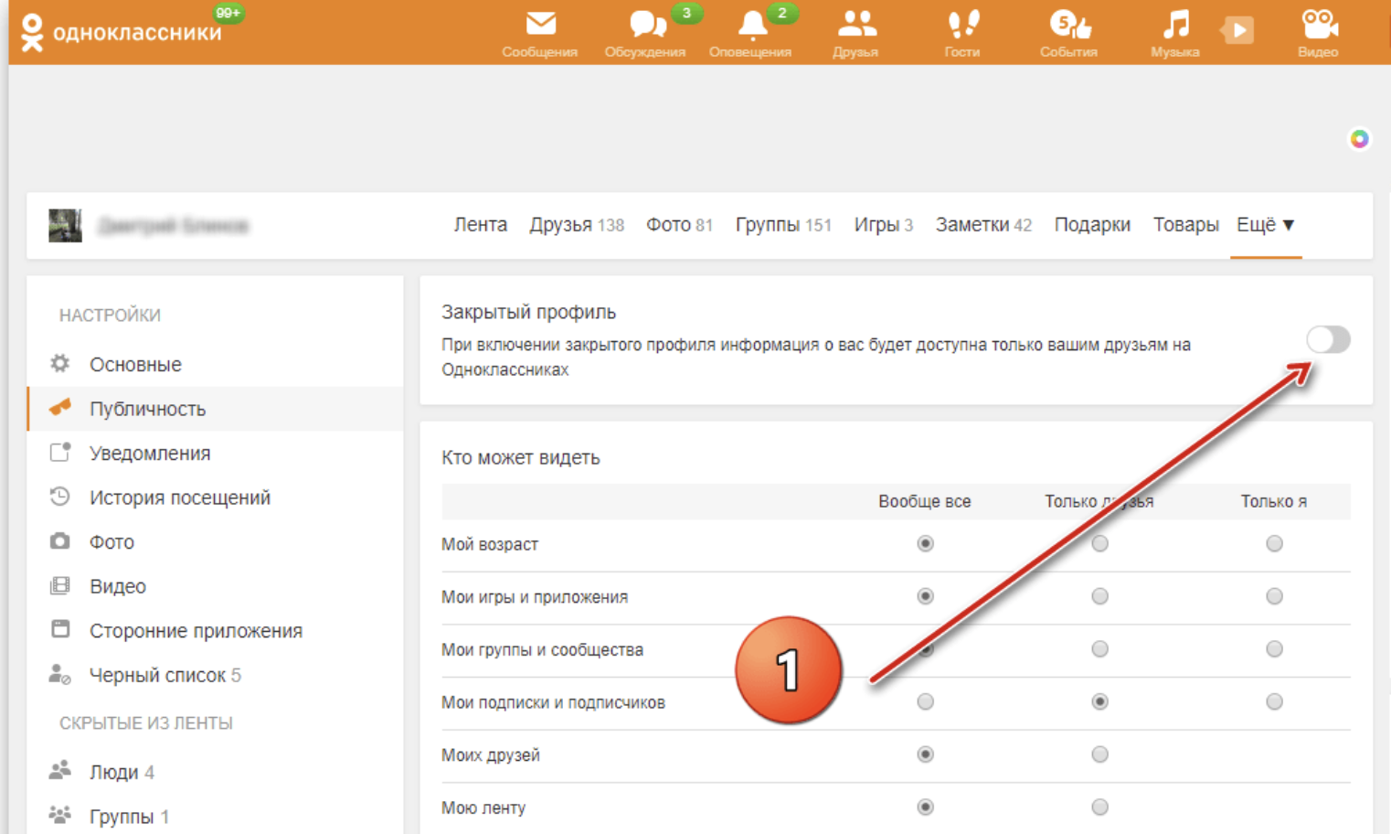Enable the Закрытый профиль toggle switch
Viewport: 1391px width, 834px height.
tap(1328, 339)
